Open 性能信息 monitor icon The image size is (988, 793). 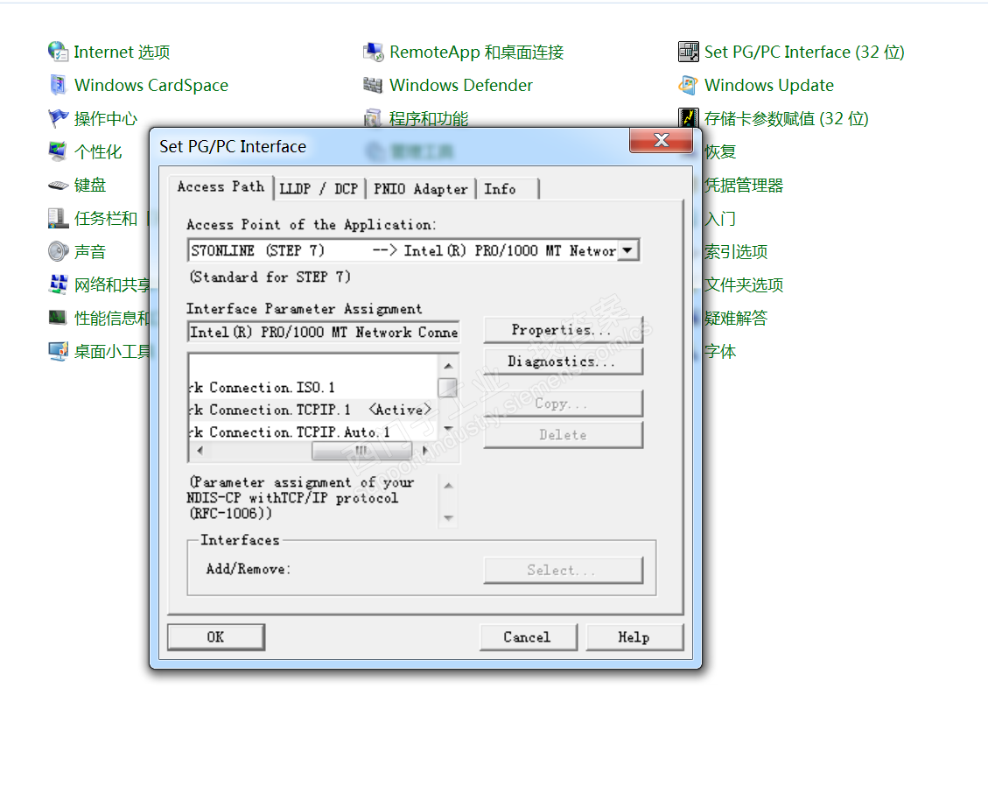coord(58,318)
